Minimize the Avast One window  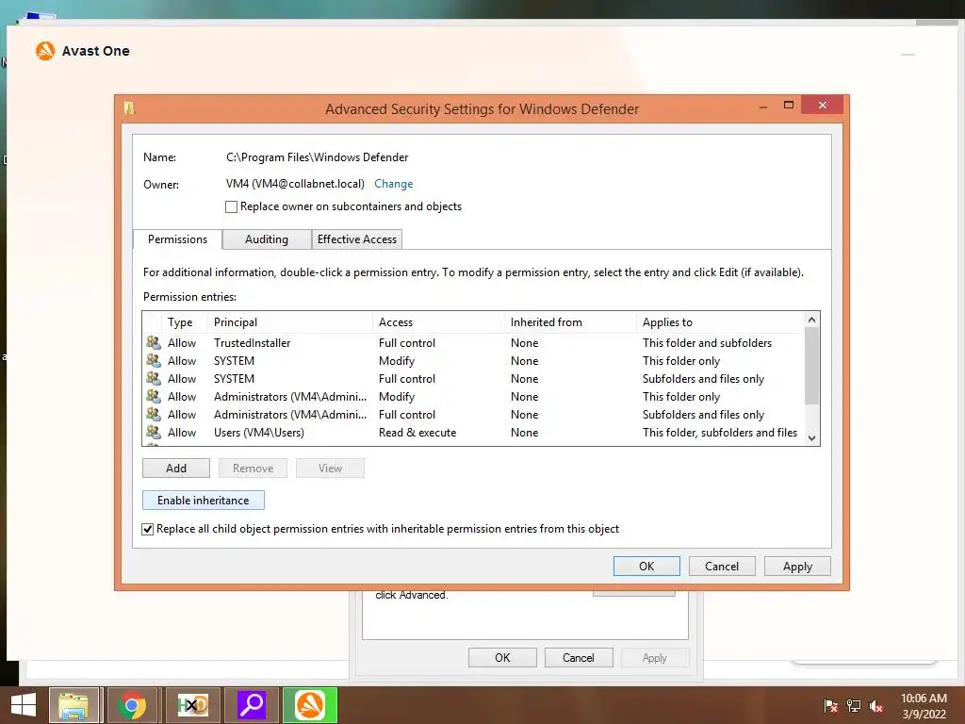pos(908,55)
